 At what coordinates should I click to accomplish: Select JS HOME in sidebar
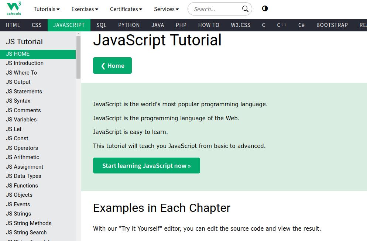click(38, 54)
